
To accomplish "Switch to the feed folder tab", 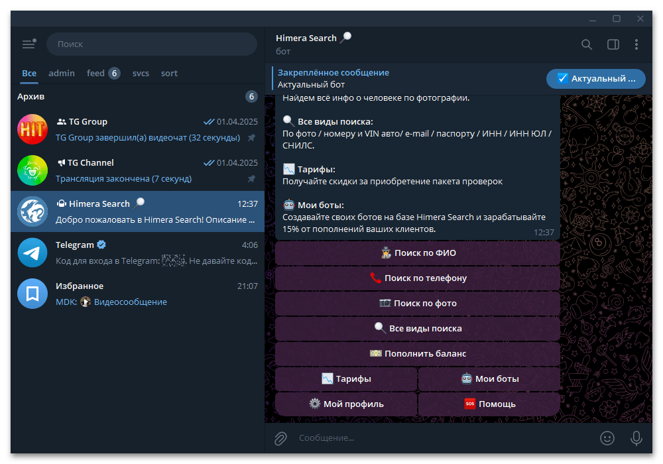I will pyautogui.click(x=103, y=73).
